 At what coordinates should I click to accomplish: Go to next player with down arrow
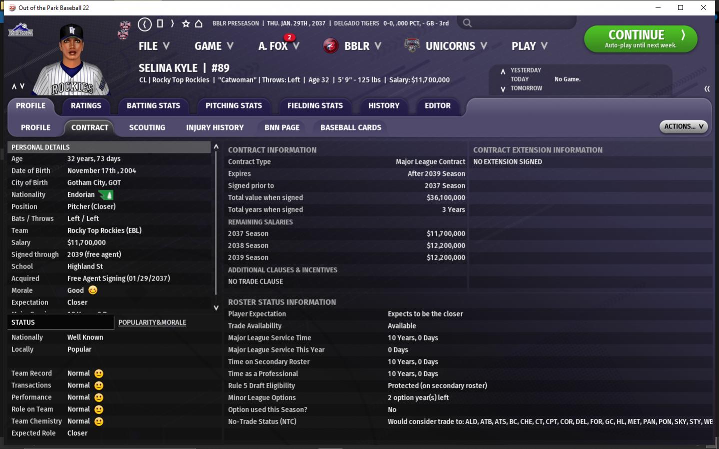coord(22,86)
